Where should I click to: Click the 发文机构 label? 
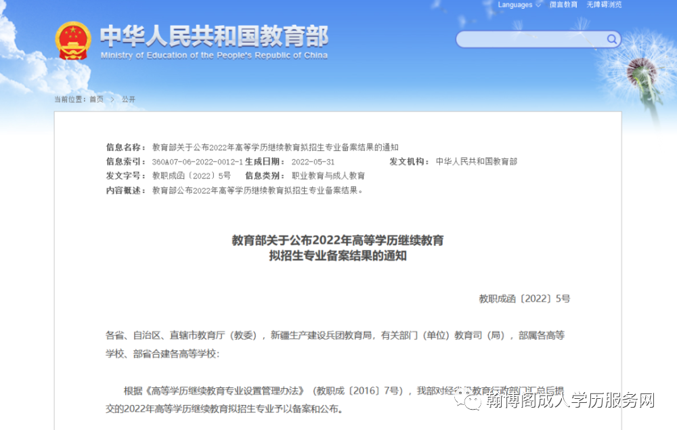point(410,161)
